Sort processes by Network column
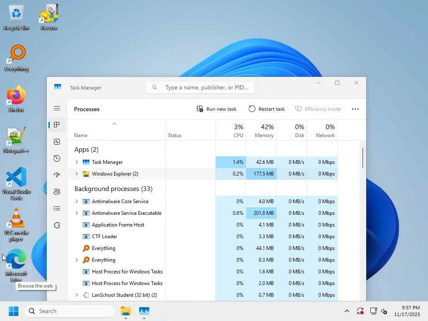The image size is (428, 321). [323, 130]
